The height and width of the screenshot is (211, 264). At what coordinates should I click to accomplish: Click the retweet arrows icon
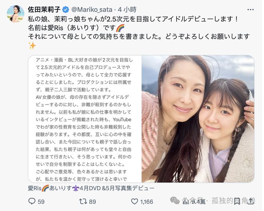click(83, 201)
